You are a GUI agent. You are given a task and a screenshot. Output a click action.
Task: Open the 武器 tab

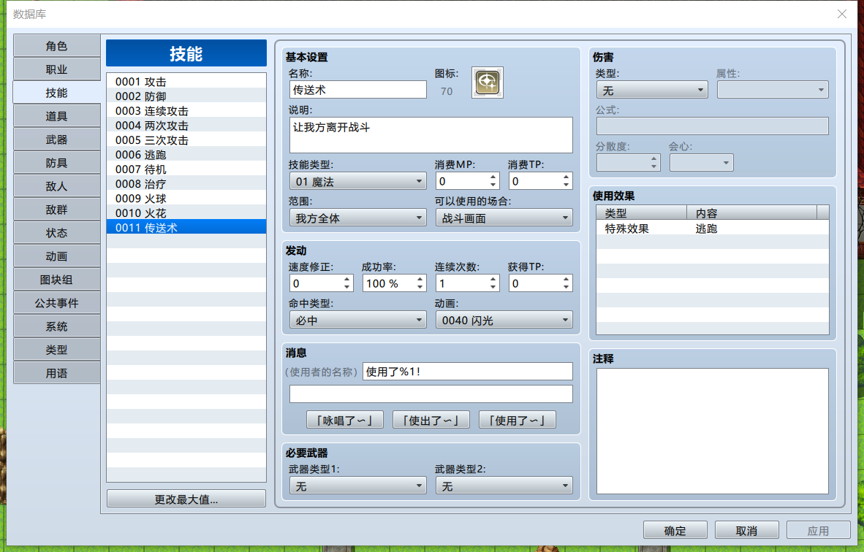(x=57, y=139)
